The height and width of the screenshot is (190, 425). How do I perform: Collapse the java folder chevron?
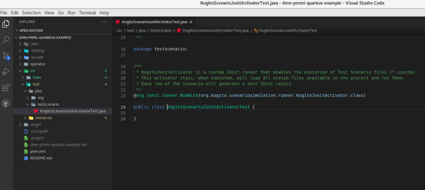[x=25, y=91]
